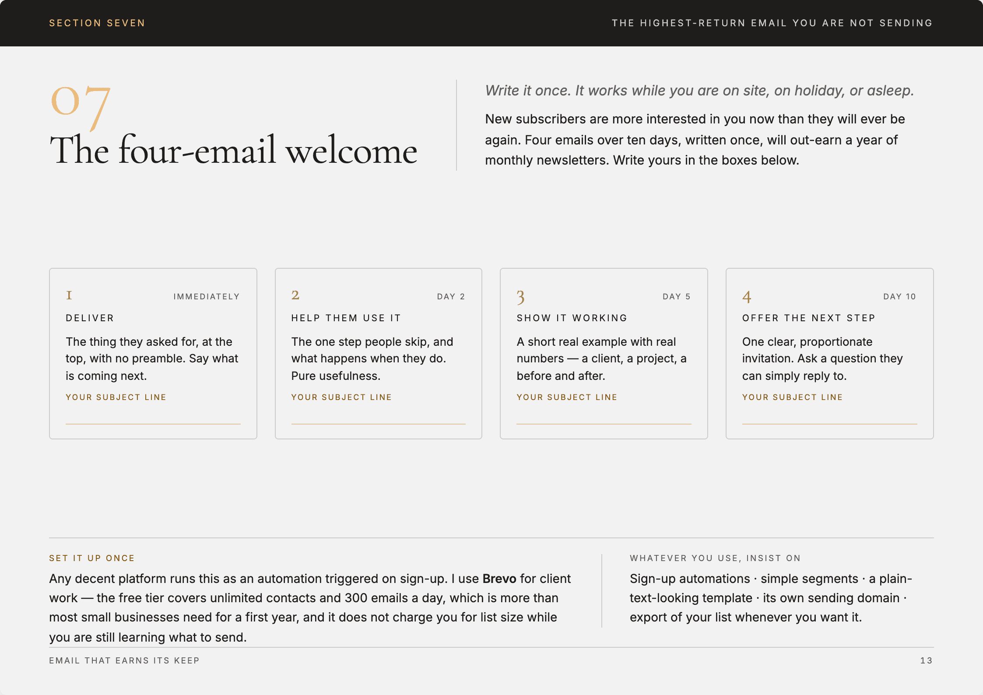
Task: Click the 'DAY 10' timing label
Action: pos(899,297)
